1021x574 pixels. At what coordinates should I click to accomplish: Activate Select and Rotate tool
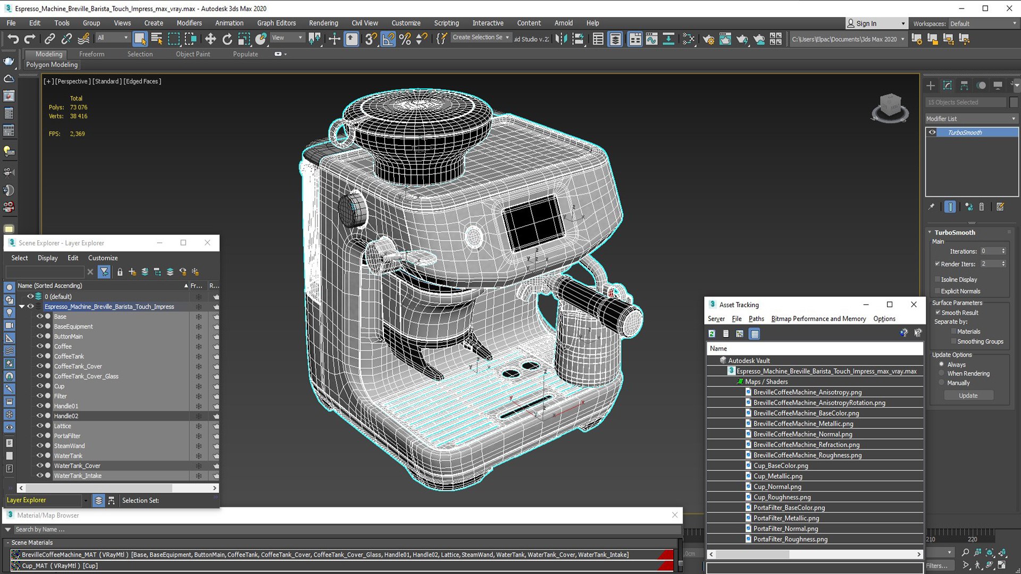pos(228,39)
